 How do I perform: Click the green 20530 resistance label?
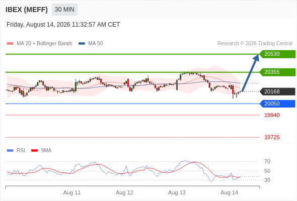pyautogui.click(x=277, y=54)
